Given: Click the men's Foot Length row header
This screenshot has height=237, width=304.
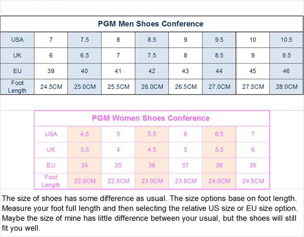Looking at the screenshot, I should pyautogui.click(x=17, y=87).
